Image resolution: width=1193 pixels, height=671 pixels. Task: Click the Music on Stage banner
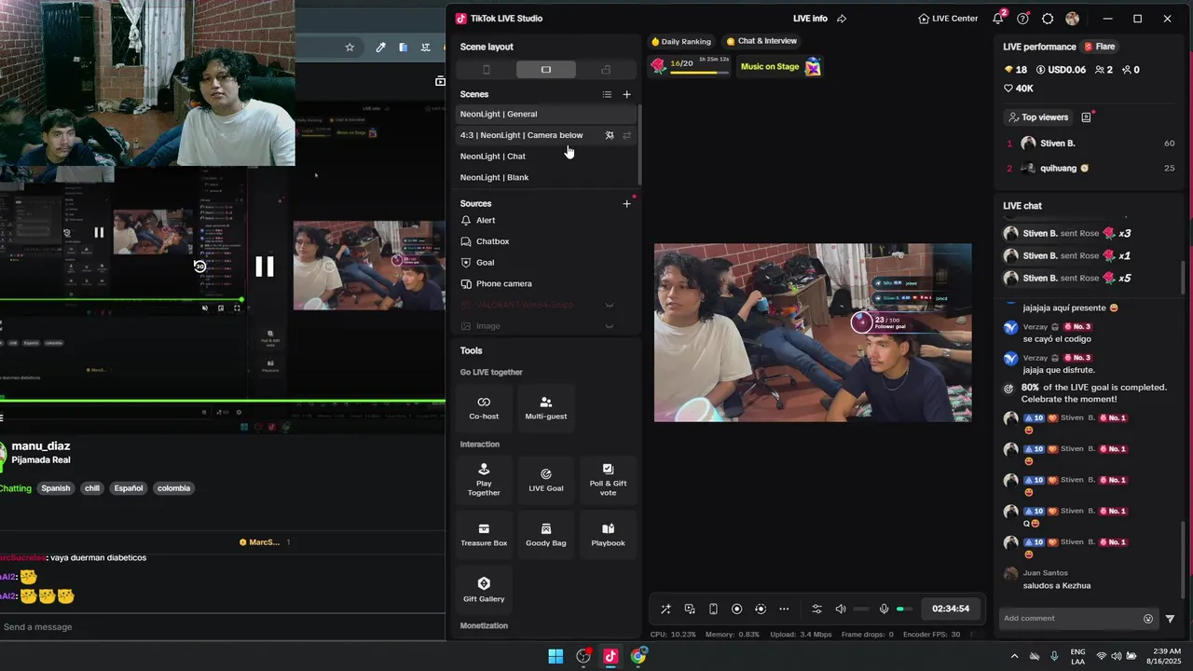click(x=780, y=66)
